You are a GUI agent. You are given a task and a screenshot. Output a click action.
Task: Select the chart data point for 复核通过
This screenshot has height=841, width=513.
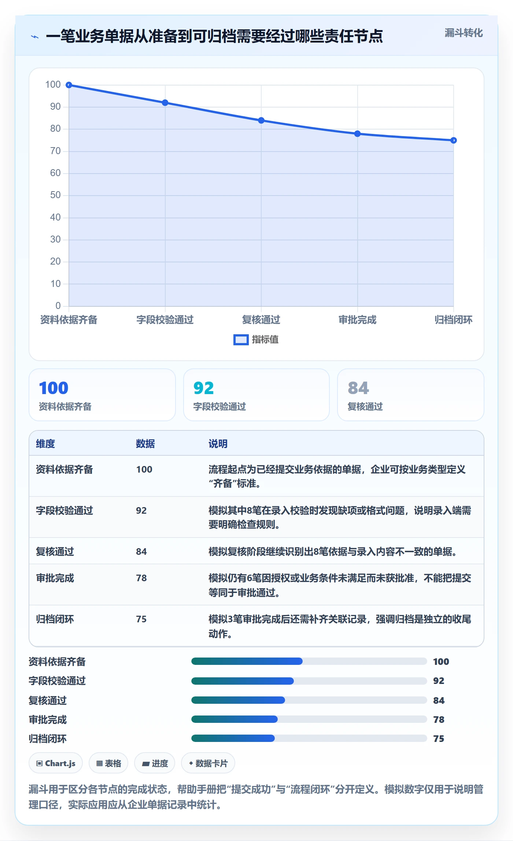click(x=261, y=120)
